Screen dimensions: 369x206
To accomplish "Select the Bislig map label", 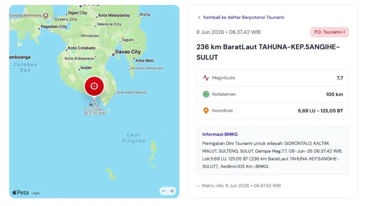I will (x=145, y=14).
